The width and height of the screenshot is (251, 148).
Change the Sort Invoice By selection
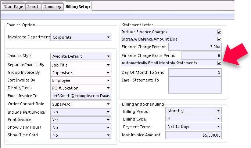tap(81, 80)
